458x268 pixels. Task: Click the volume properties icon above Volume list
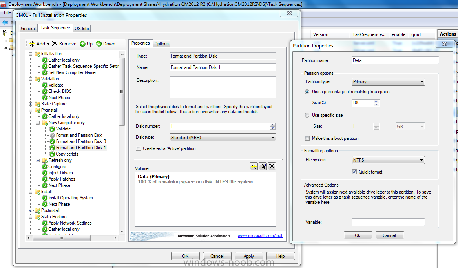(263, 166)
